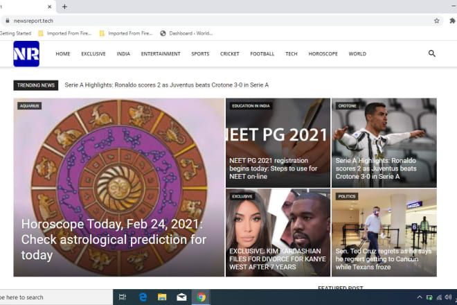Open the WORLD section
This screenshot has height=305, width=457.
(x=357, y=53)
